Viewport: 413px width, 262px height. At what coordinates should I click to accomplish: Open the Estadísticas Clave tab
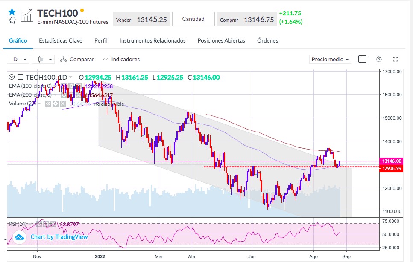pos(61,41)
